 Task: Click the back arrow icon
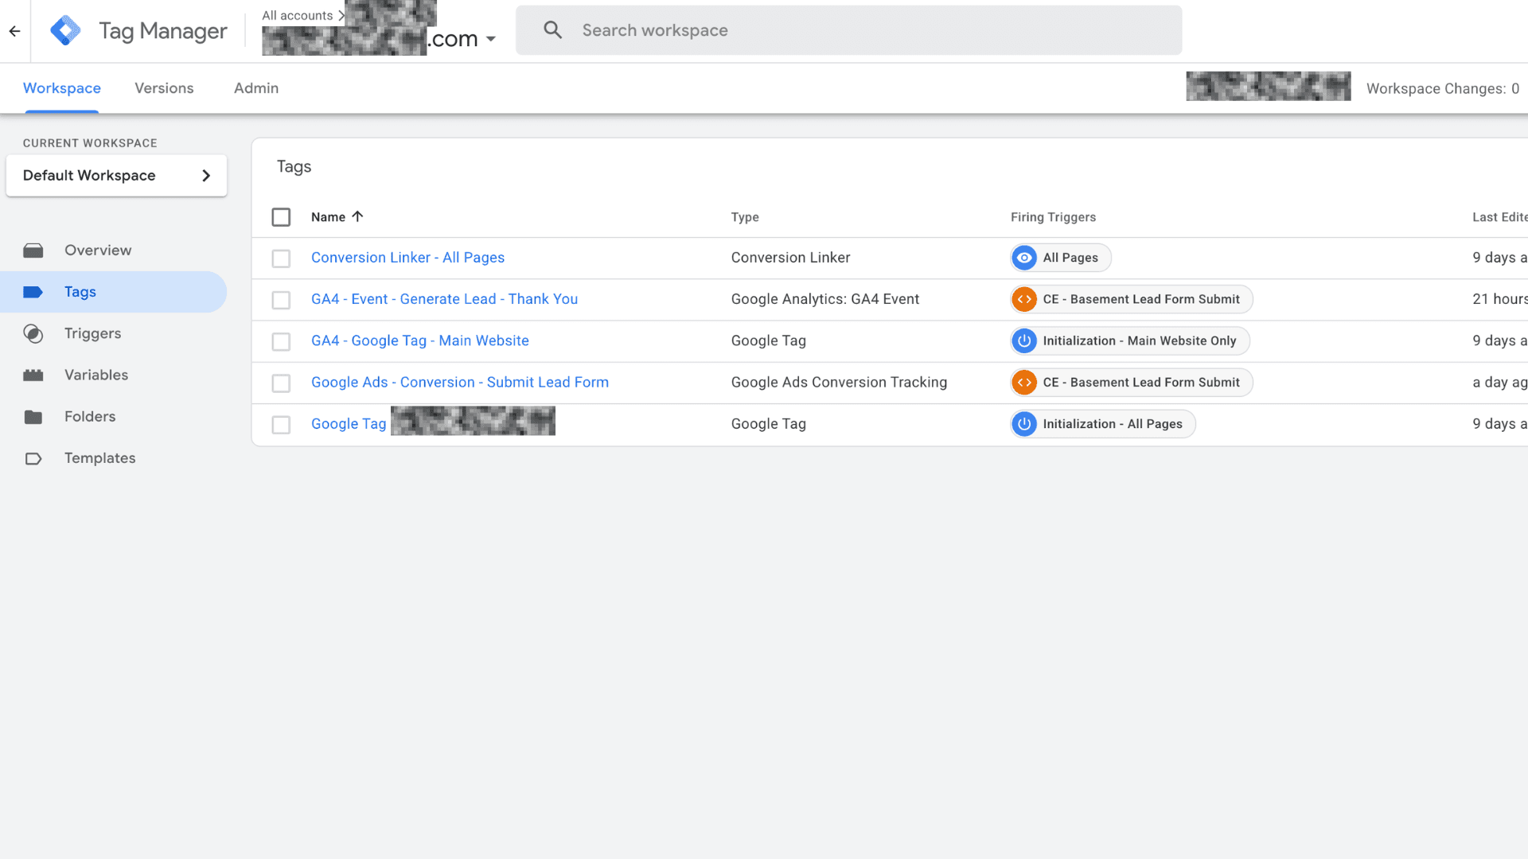14,31
